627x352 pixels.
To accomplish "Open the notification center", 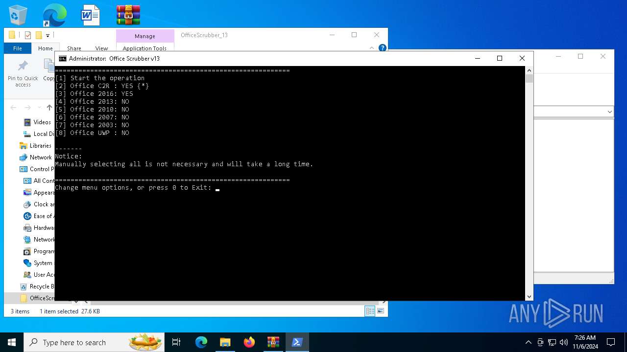I will (x=611, y=342).
